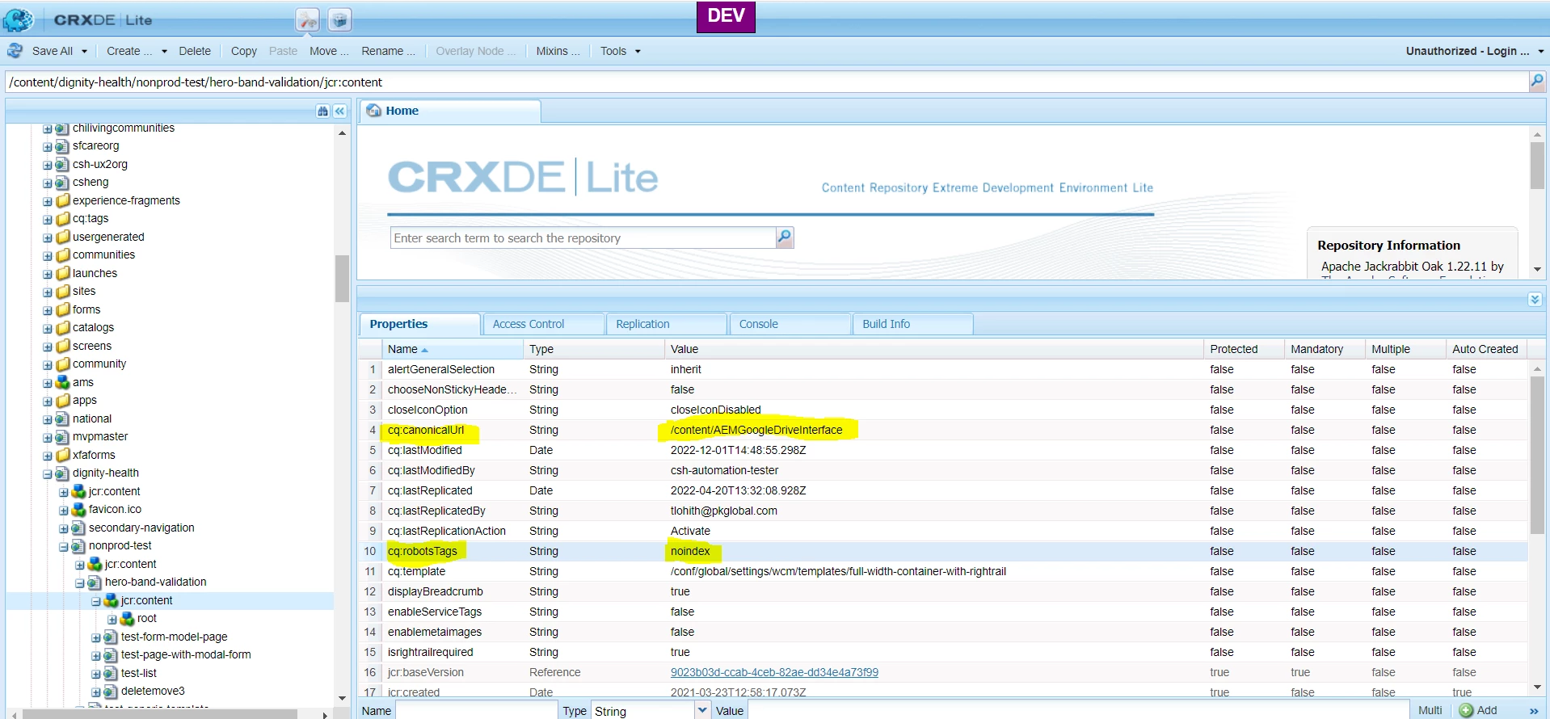Click the Multi button
This screenshot has width=1550, height=719.
[x=1430, y=710]
